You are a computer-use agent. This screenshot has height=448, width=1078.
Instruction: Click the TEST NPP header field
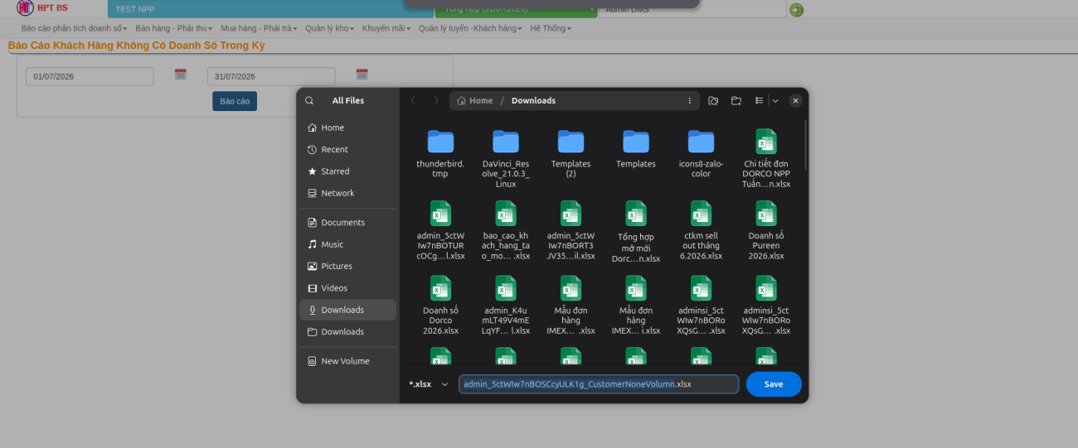[x=270, y=9]
